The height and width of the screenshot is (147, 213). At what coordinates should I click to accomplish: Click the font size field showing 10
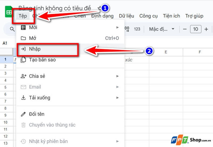click(196, 29)
